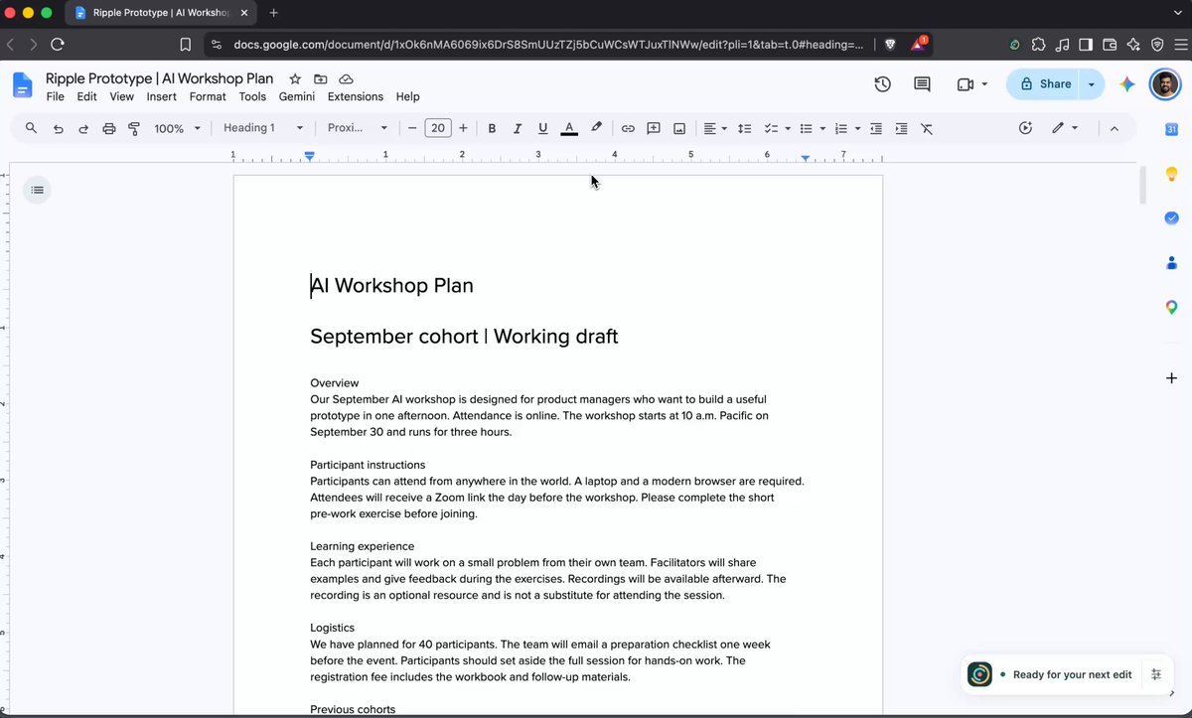Show the document outline tabs panel
The image size is (1192, 718).
pos(37,190)
